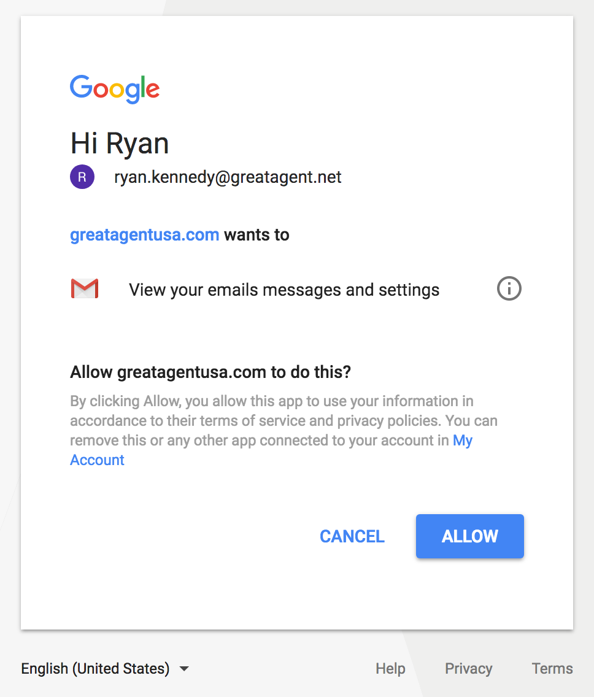Click Ryan's purple R avatar

click(82, 177)
